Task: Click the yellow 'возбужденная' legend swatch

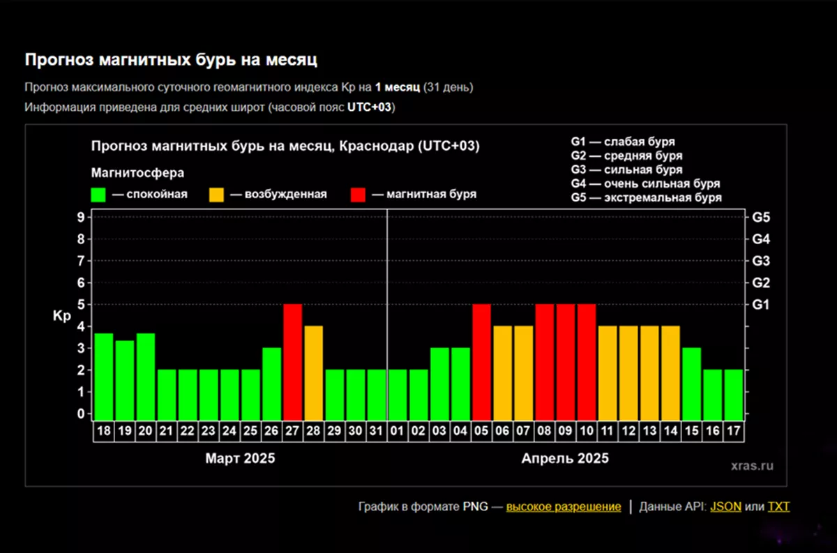Action: click(217, 195)
